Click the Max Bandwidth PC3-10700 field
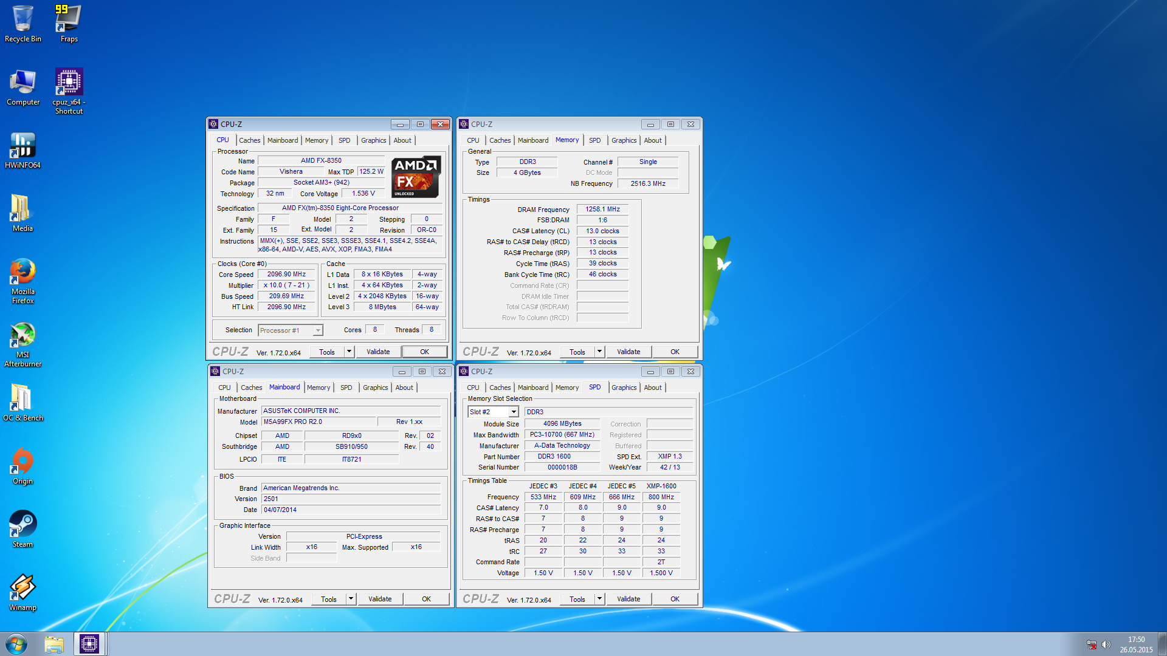Screen dimensions: 1167x656 (x=562, y=434)
